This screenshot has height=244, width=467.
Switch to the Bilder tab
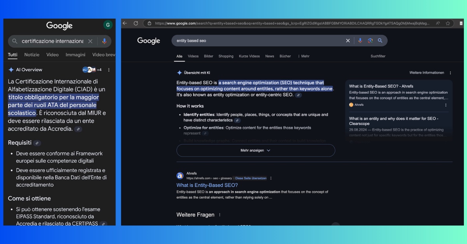[209, 56]
